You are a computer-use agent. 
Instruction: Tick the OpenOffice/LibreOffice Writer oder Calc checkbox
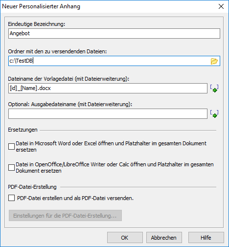point(11,167)
